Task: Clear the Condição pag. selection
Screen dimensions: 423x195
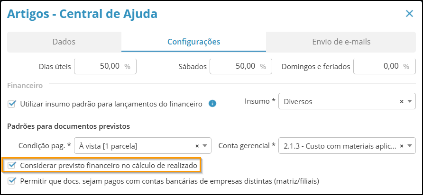Action: tap(197, 146)
